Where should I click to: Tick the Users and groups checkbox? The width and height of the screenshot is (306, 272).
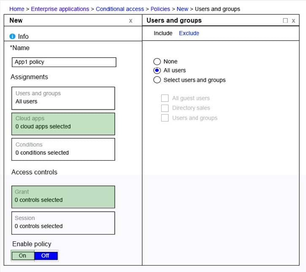coord(165,118)
